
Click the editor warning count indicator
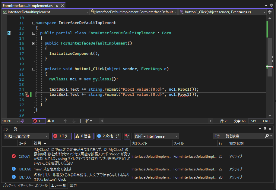pyautogui.click(x=51, y=121)
